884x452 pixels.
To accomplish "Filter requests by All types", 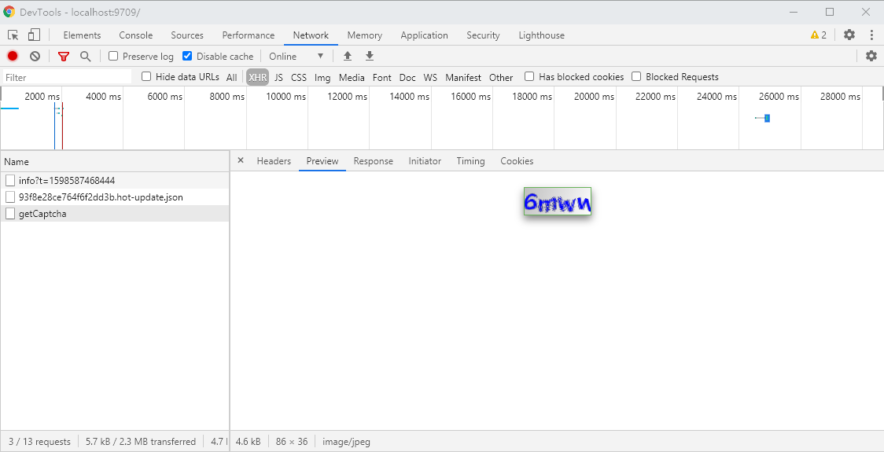I will click(232, 77).
